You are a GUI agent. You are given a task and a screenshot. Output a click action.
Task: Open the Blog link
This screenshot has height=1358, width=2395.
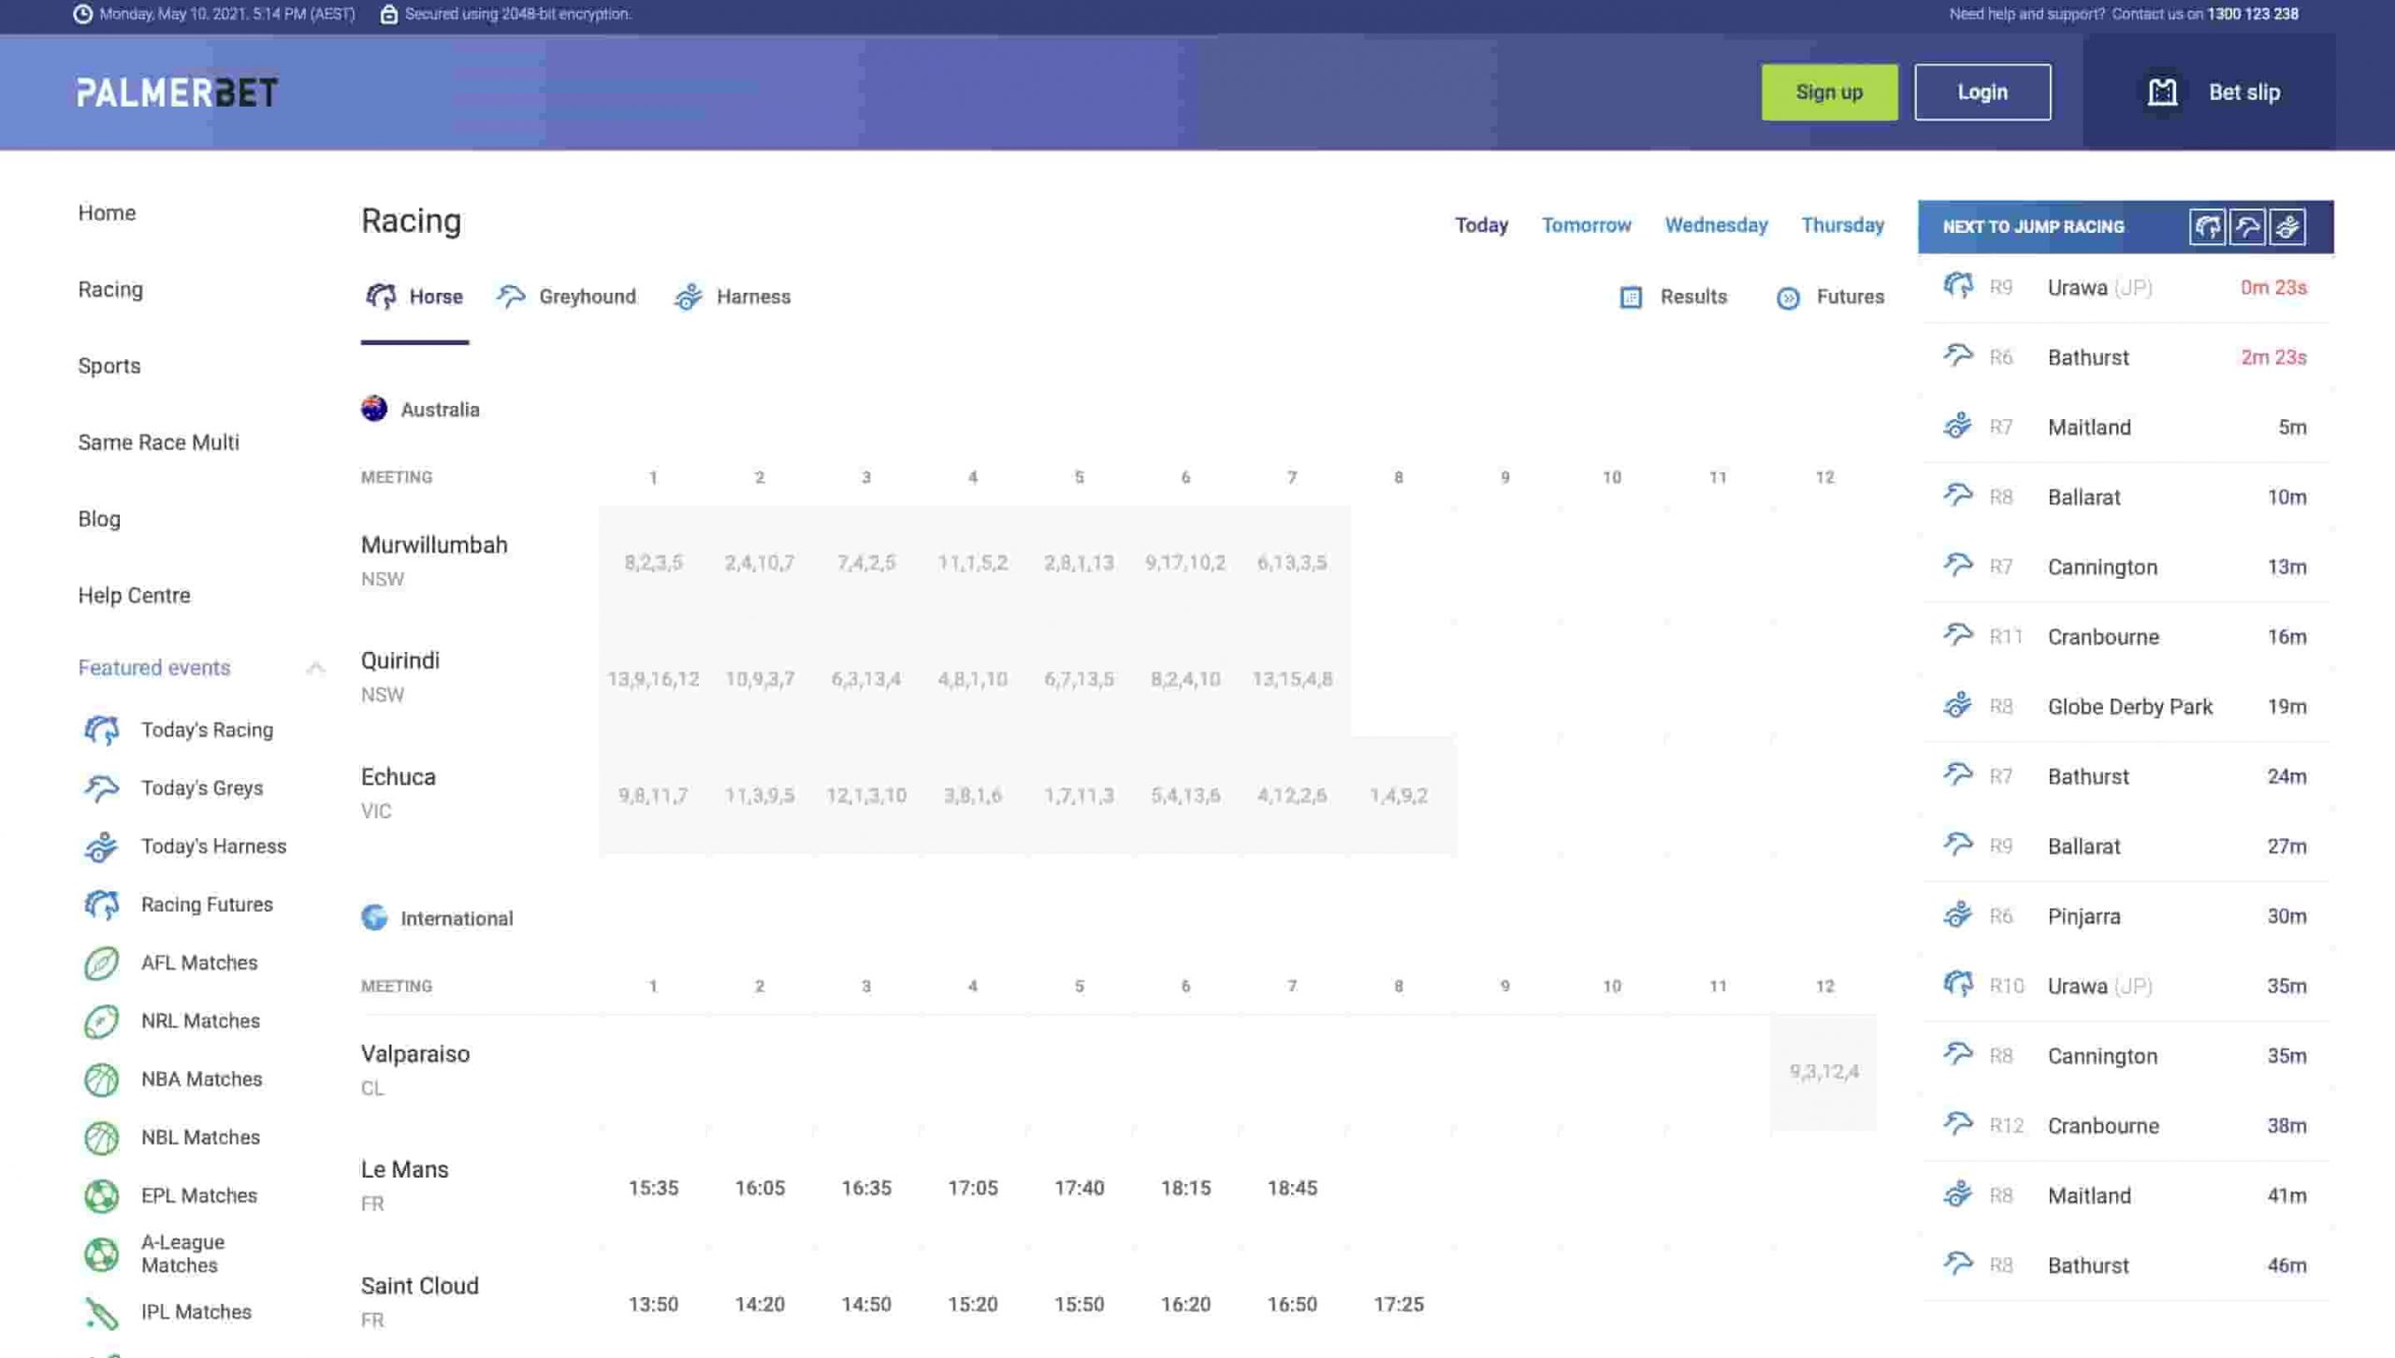coord(99,519)
